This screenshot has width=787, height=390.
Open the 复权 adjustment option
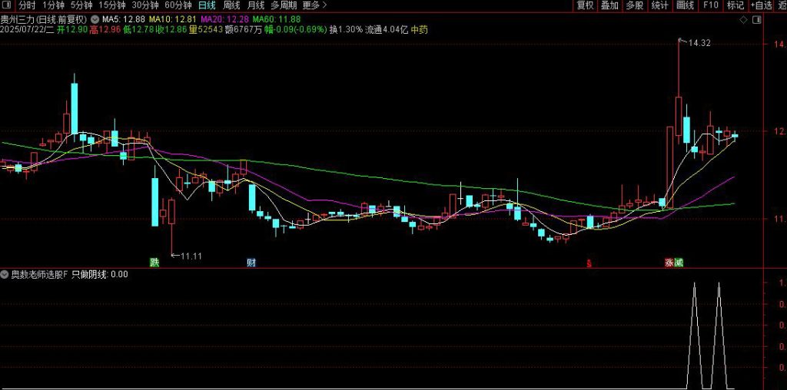[585, 5]
